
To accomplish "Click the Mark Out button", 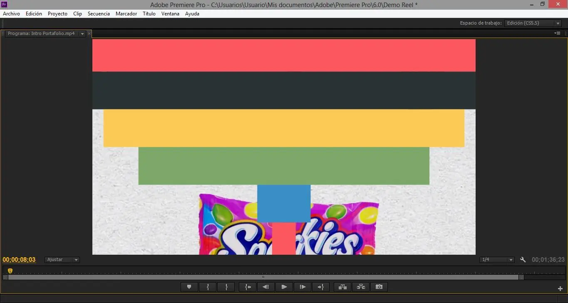I will click(226, 287).
